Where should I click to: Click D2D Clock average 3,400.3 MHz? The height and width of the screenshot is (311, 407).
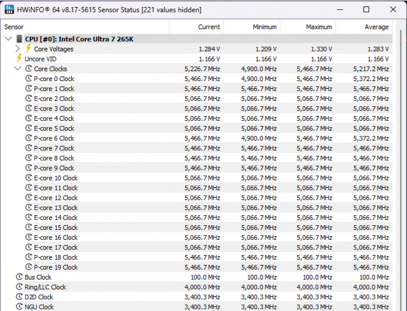coord(371,297)
